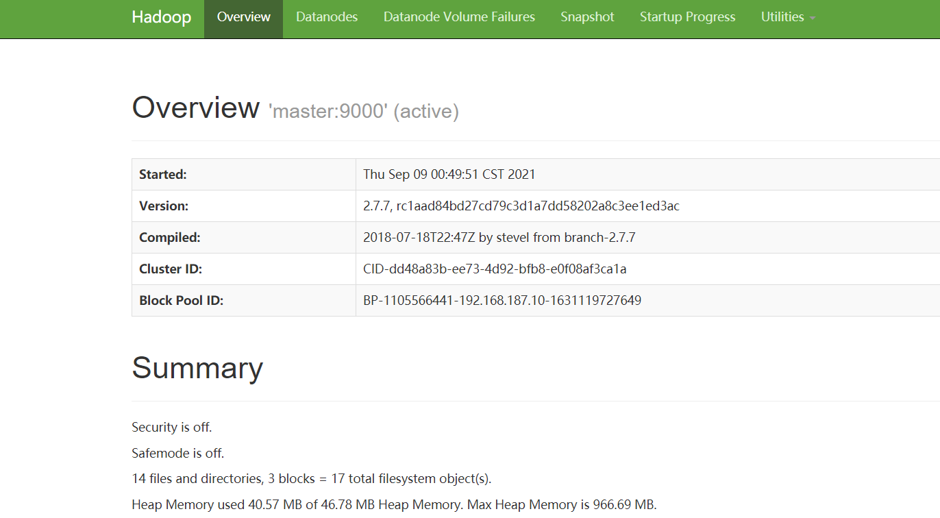This screenshot has height=518, width=940.
Task: Expand the Utilities dropdown menu
Action: click(x=788, y=17)
